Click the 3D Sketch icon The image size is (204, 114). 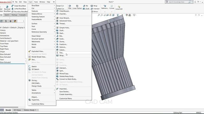click(30, 69)
